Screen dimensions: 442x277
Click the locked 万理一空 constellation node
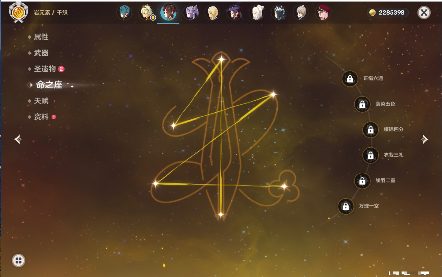(346, 206)
